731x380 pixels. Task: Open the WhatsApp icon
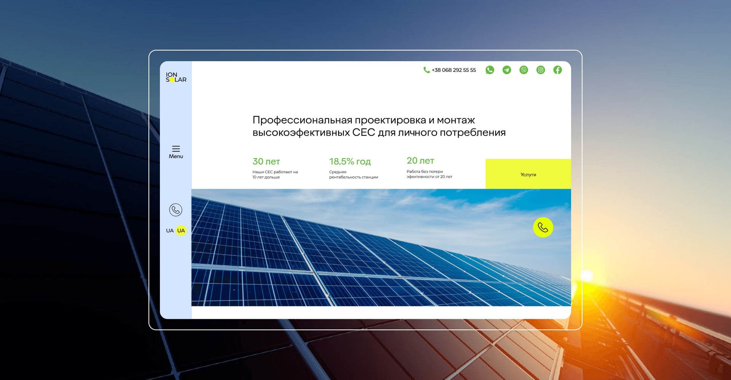point(490,70)
